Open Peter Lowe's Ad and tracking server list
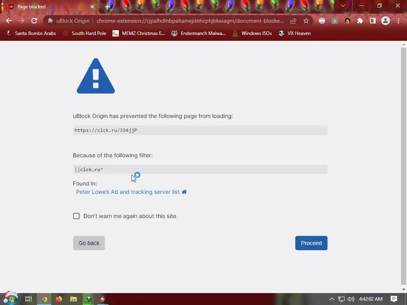 click(128, 192)
